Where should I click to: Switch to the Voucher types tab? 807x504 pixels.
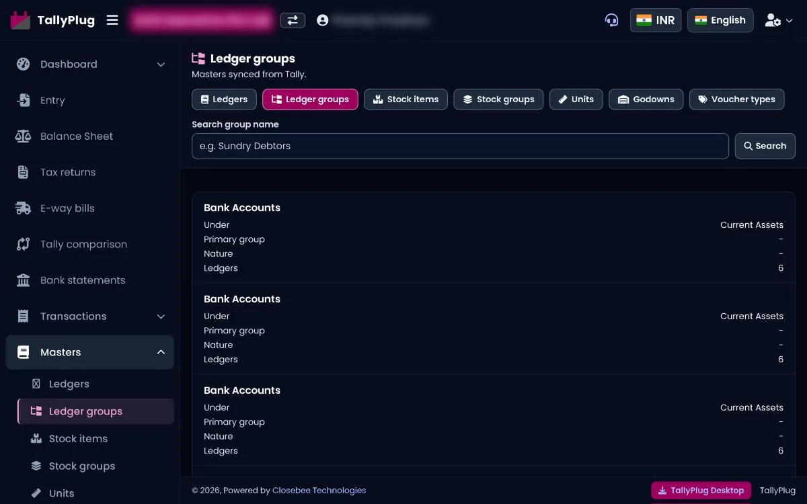[736, 99]
